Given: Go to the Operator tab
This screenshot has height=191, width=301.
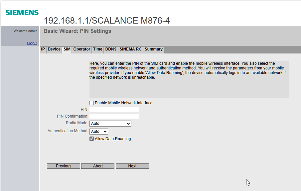Looking at the screenshot, I should pos(81,49).
